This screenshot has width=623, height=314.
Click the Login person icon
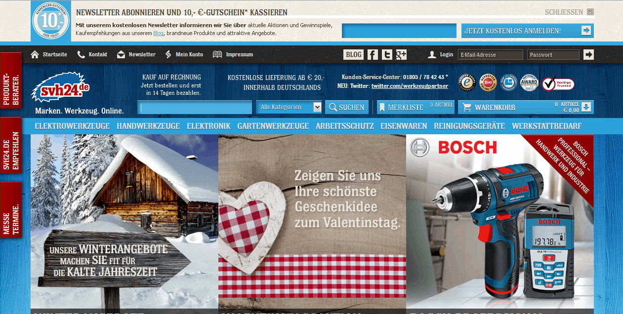click(432, 55)
